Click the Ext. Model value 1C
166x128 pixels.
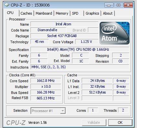coord(80,61)
